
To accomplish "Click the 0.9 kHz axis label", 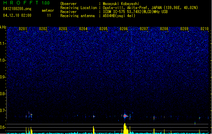I will tap(3, 77).
